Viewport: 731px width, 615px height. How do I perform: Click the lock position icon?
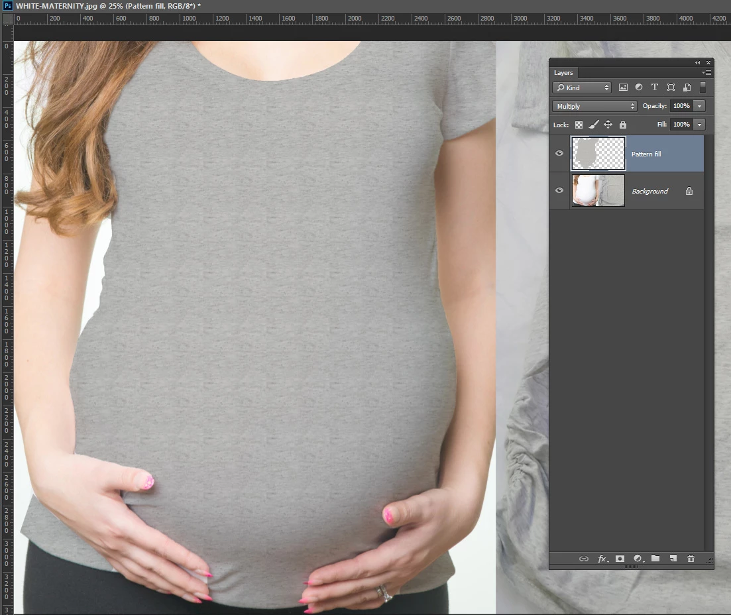pos(608,125)
